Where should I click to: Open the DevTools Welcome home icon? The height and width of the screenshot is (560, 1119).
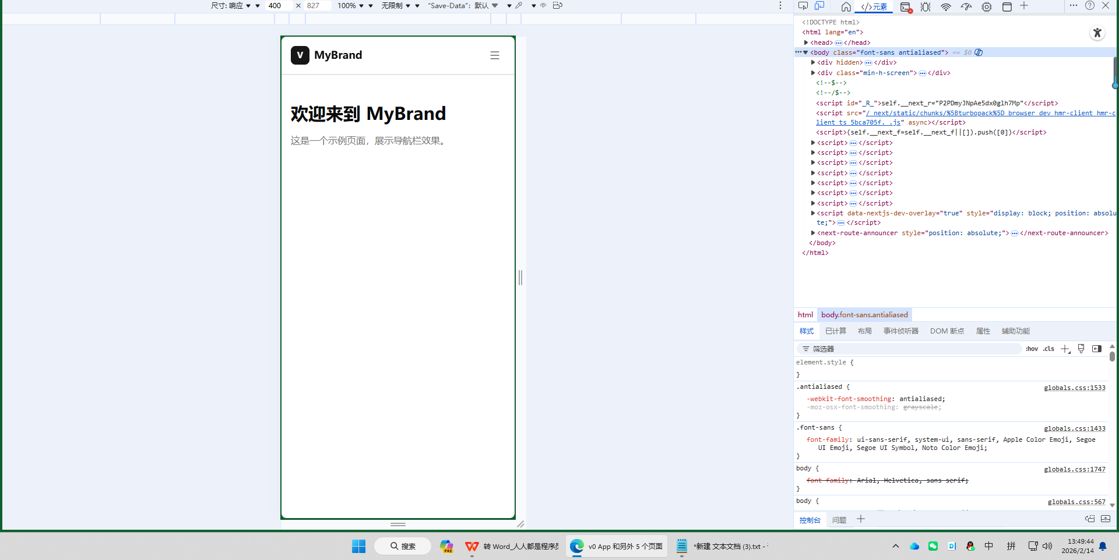846,6
